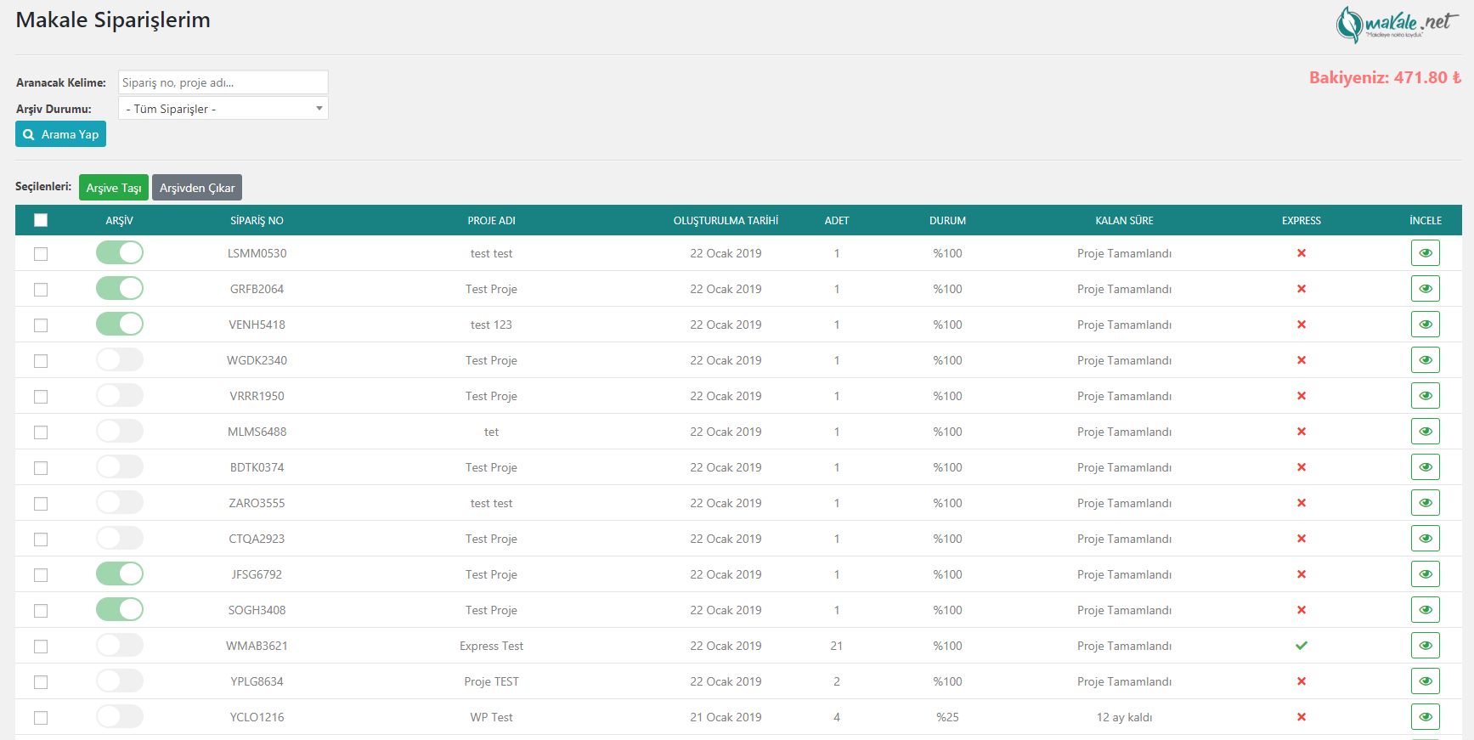Click red express X in YCLO1216 row
Image resolution: width=1474 pixels, height=740 pixels.
pos(1301,717)
